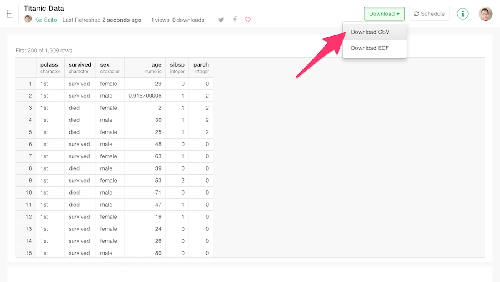500x282 pixels.
Task: Click the Schedule button
Action: (x=429, y=13)
